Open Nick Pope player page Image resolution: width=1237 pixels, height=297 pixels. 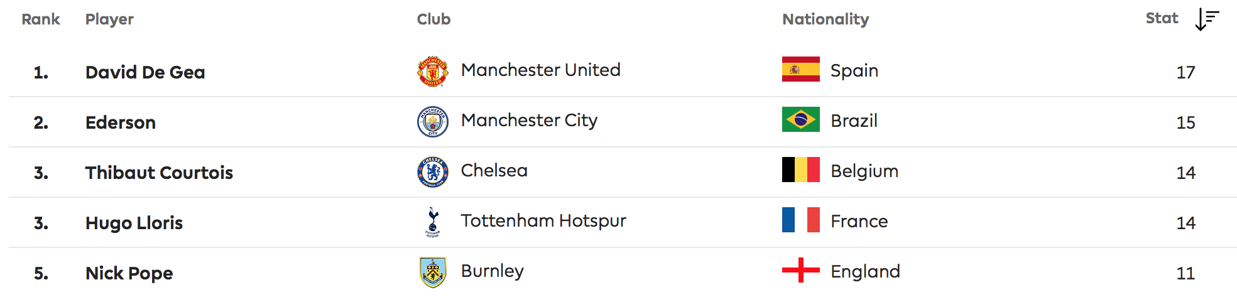[129, 273]
